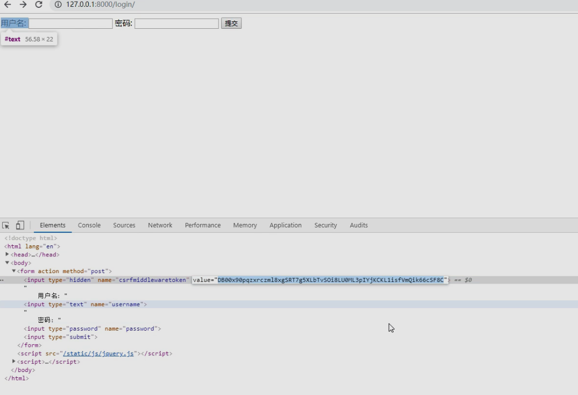
Task: Select the input type="password" node
Action: tap(92, 329)
